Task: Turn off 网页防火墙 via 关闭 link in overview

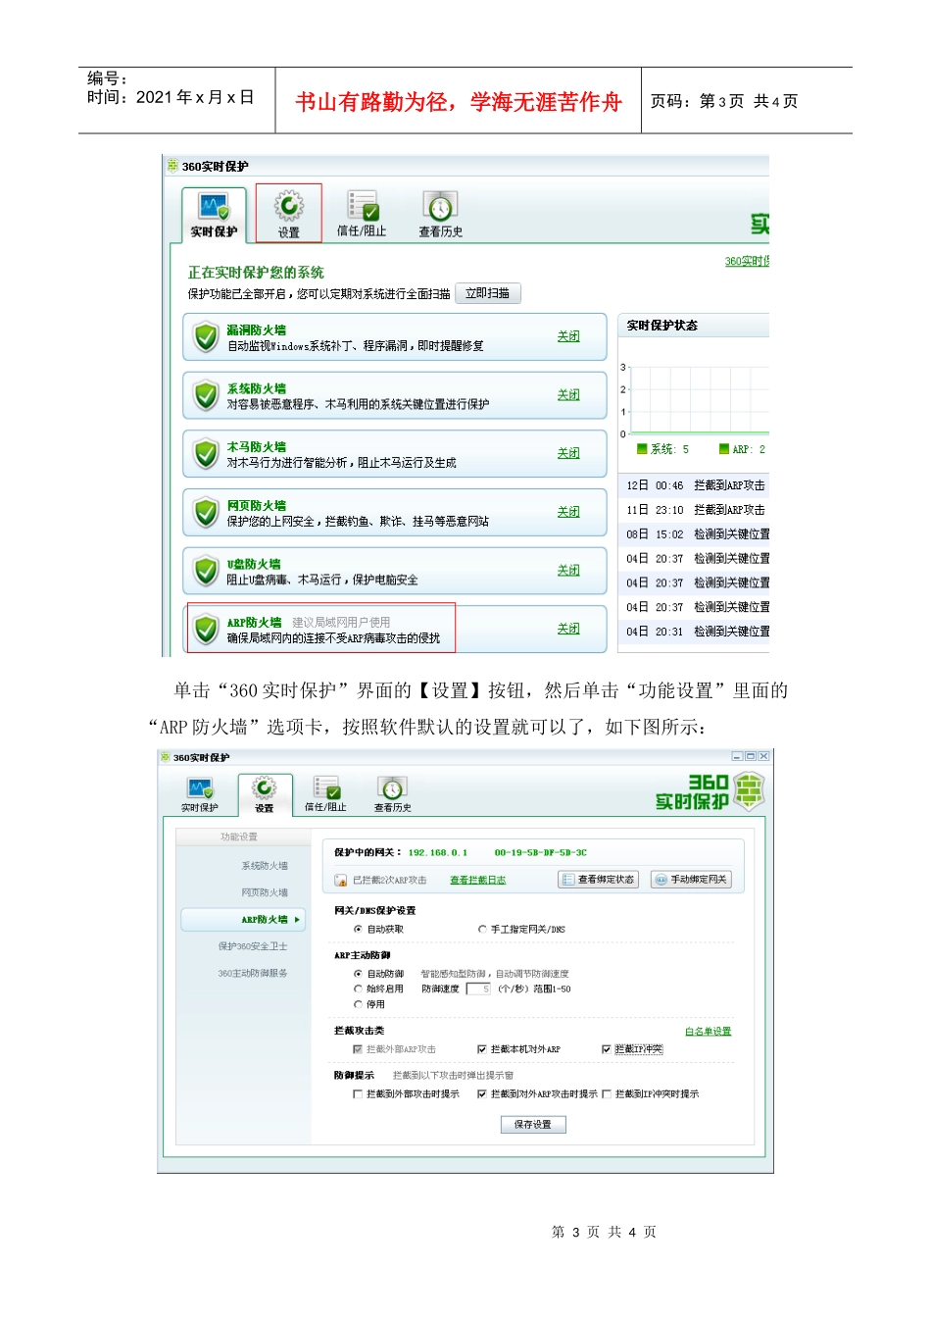Action: pos(568,512)
